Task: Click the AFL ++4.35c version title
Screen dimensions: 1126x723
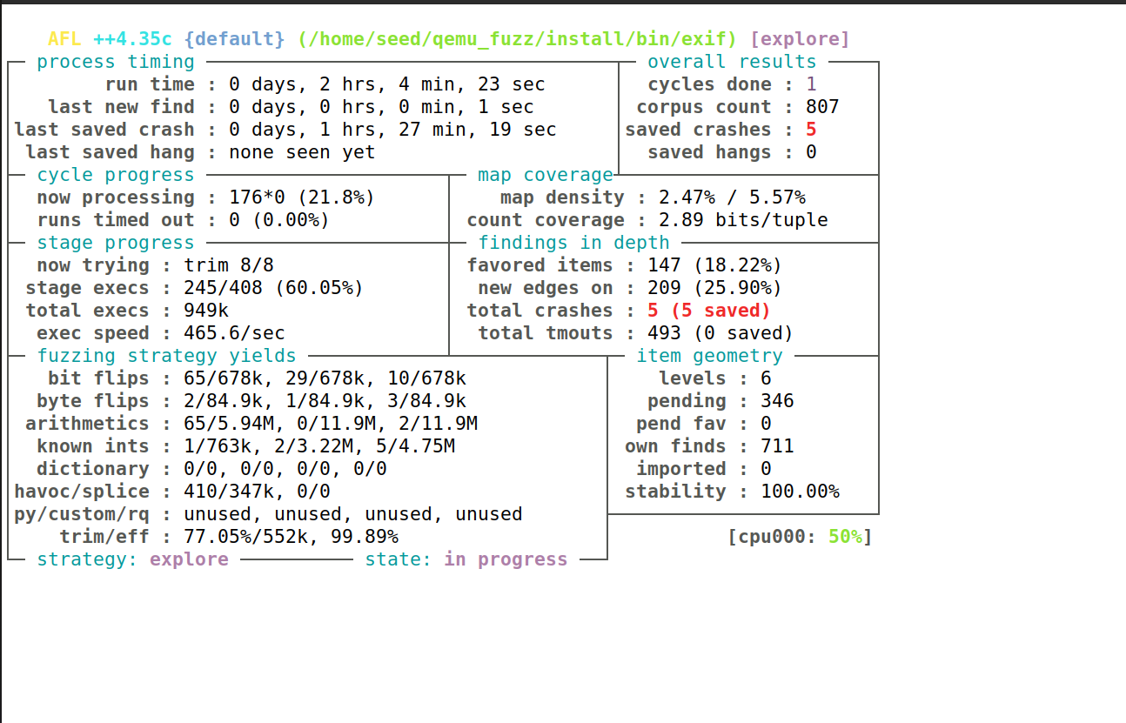Action: tap(110, 39)
